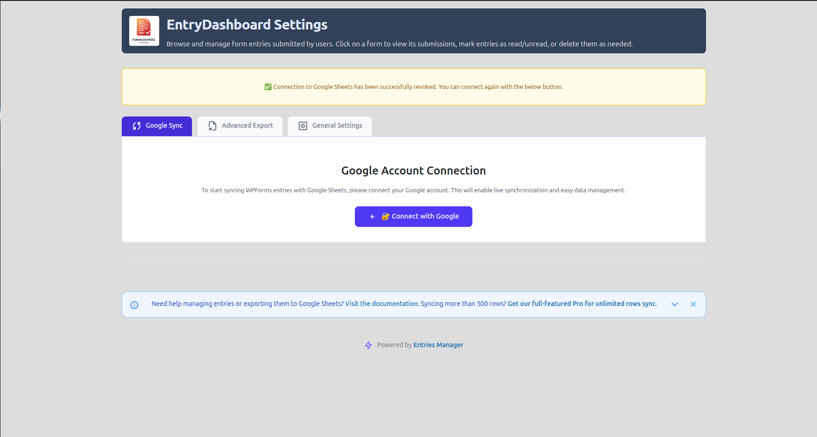Click the revoked connection success notice
Image resolution: width=817 pixels, height=437 pixels.
pyautogui.click(x=413, y=87)
